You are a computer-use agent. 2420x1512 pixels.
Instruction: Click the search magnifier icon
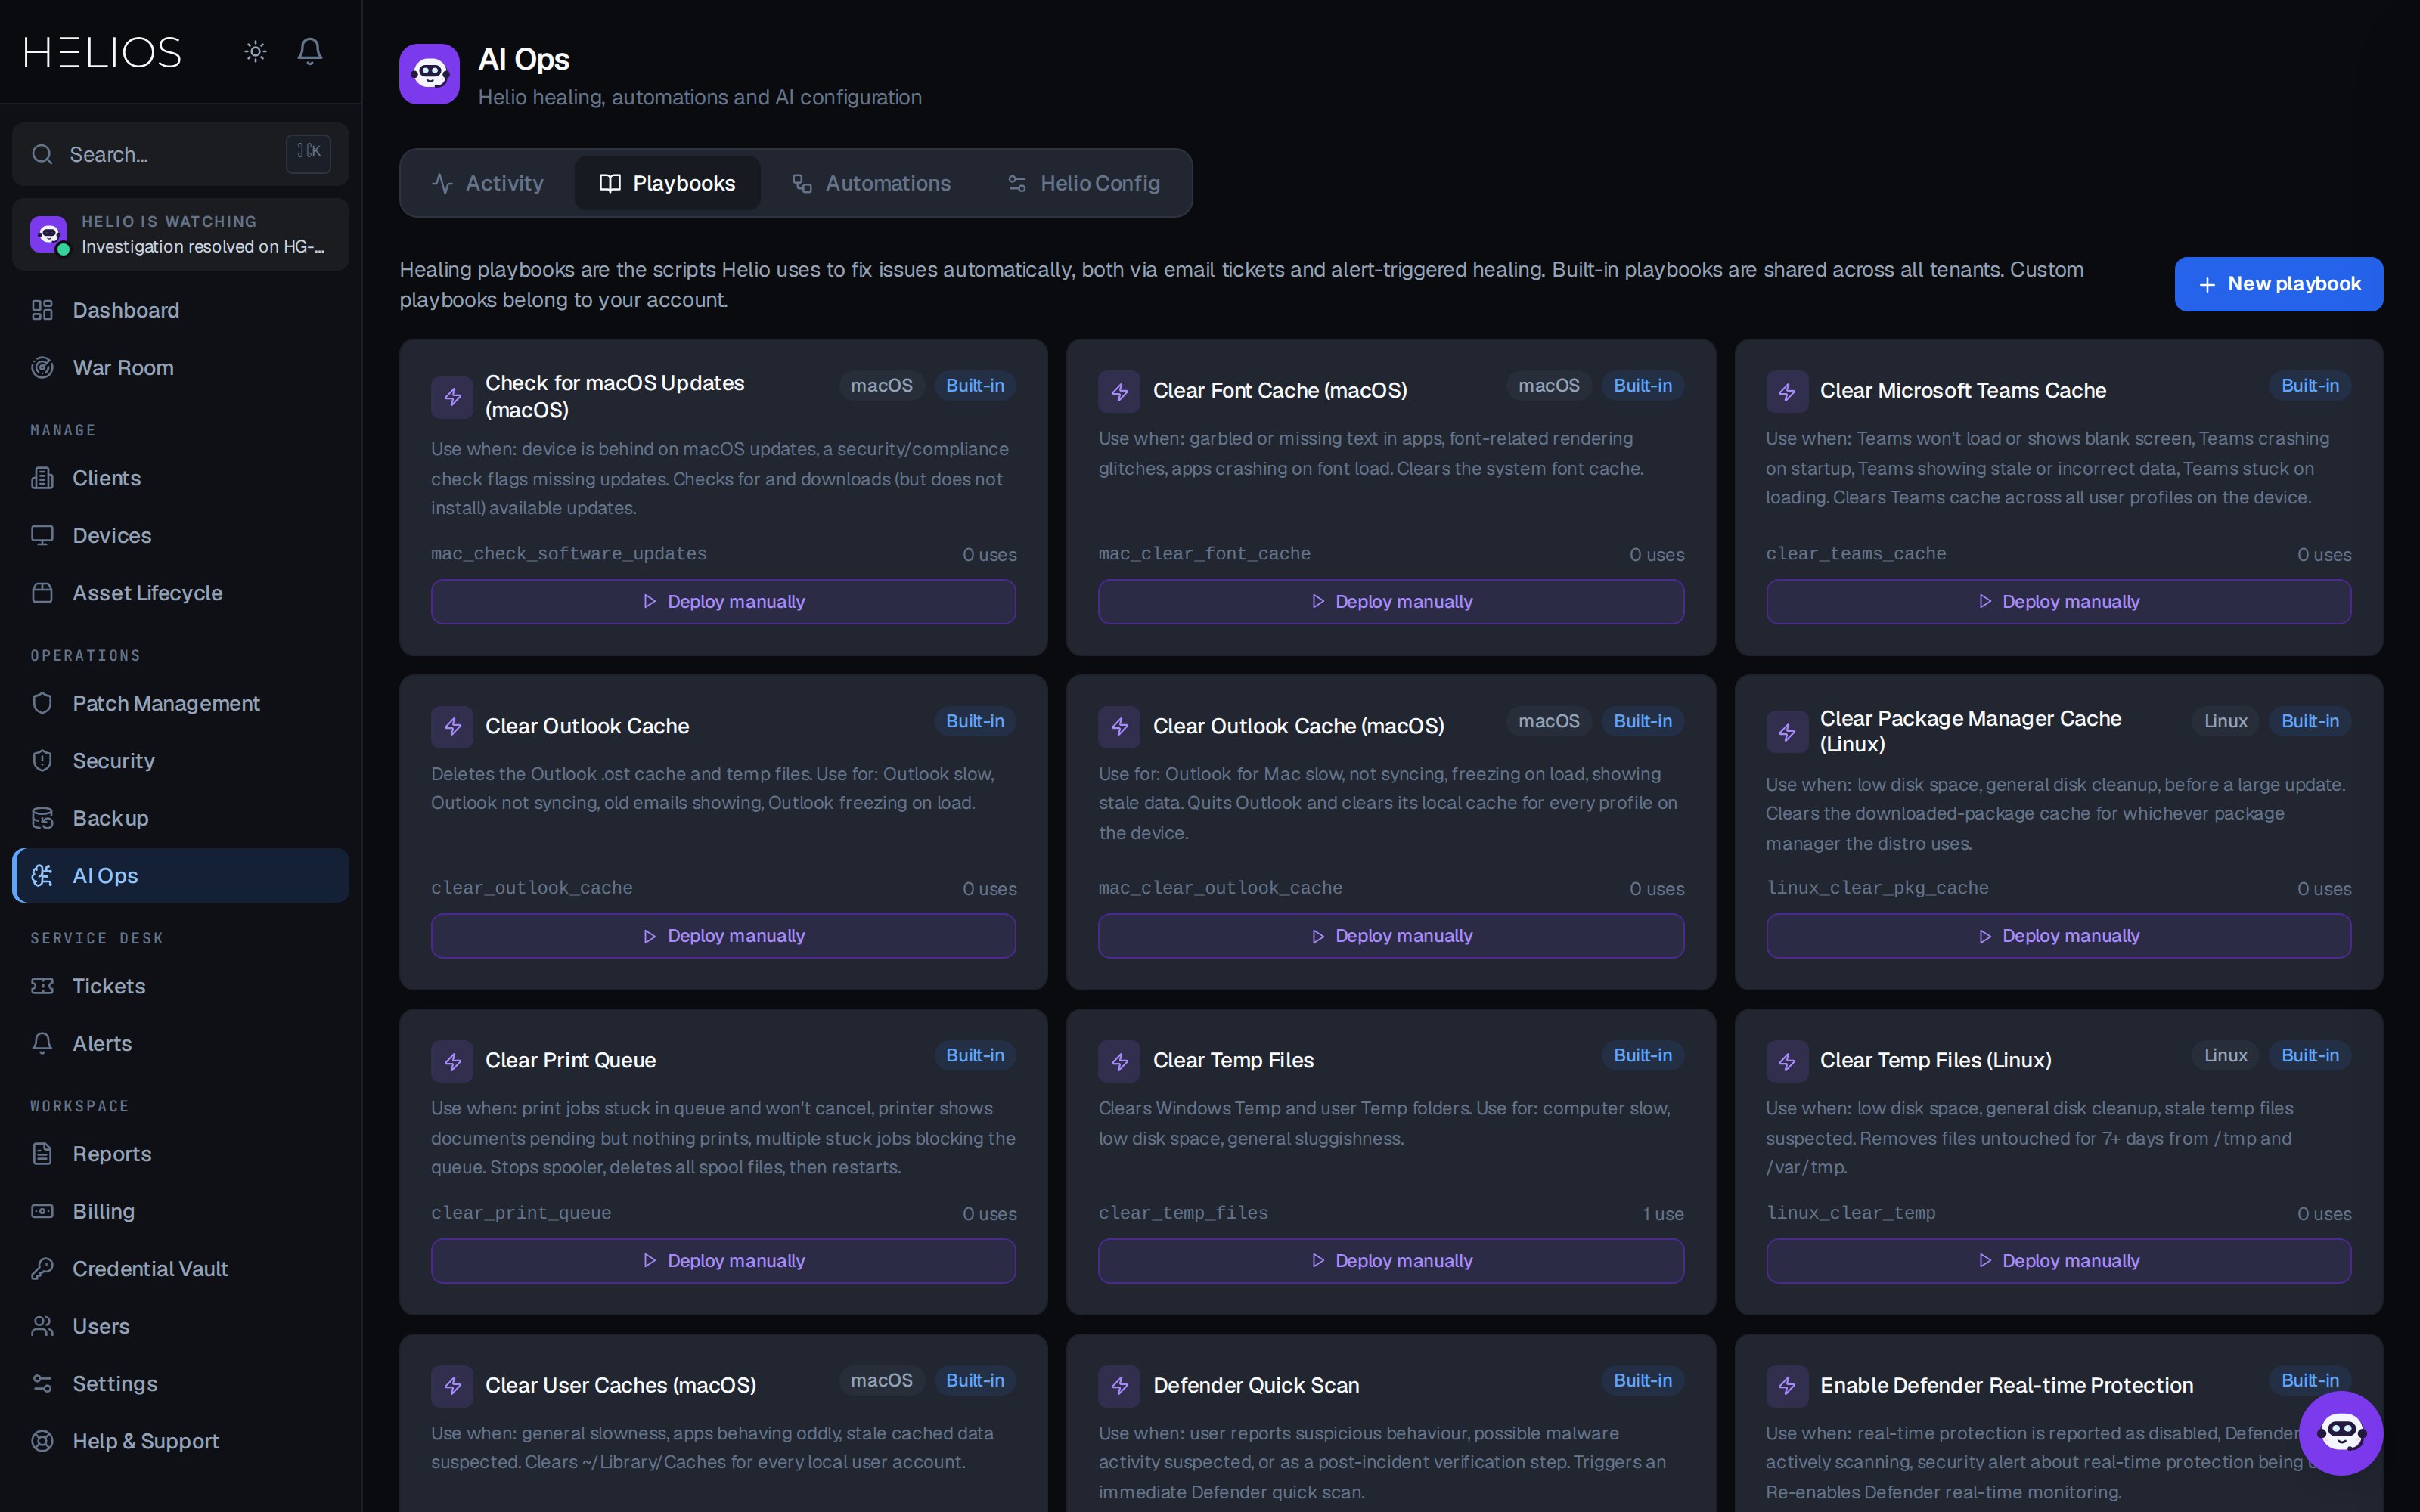[x=42, y=154]
